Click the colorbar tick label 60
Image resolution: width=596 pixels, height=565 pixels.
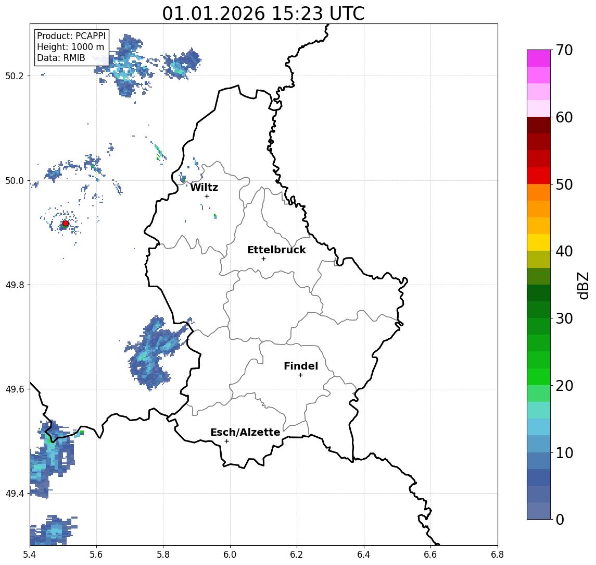click(564, 117)
